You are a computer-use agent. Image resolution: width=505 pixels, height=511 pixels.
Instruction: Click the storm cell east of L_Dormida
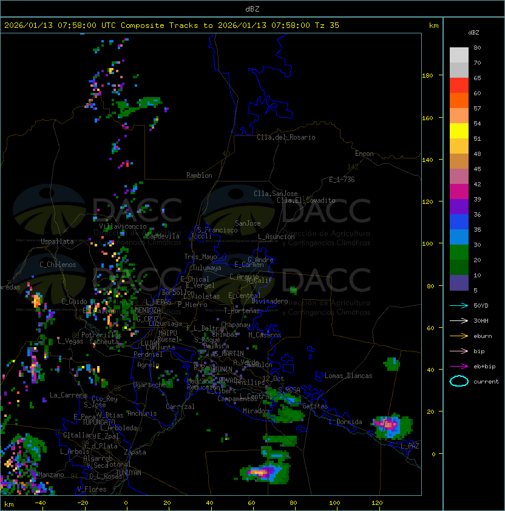[x=392, y=426]
